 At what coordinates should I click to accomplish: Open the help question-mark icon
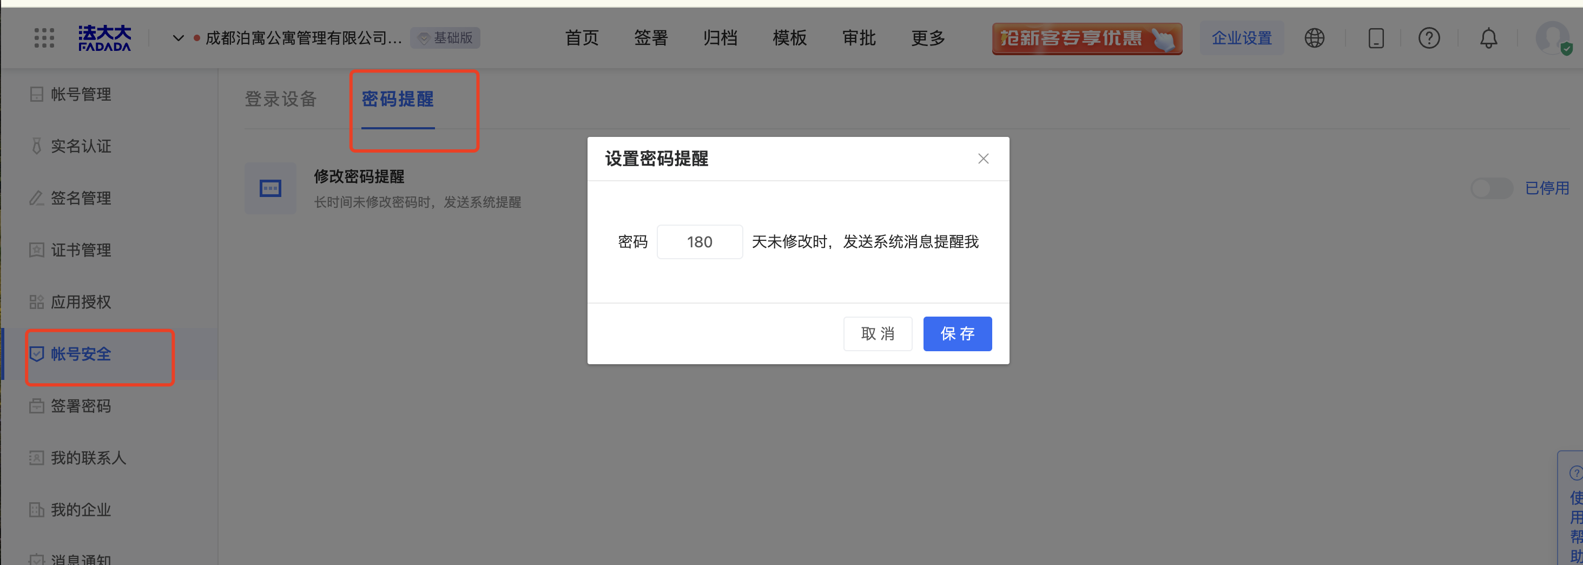[1429, 38]
